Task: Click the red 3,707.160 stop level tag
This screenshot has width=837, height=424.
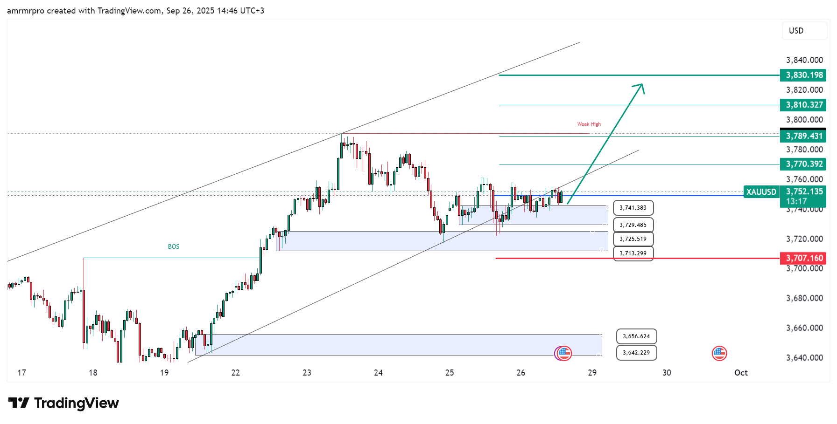Action: 803,258
